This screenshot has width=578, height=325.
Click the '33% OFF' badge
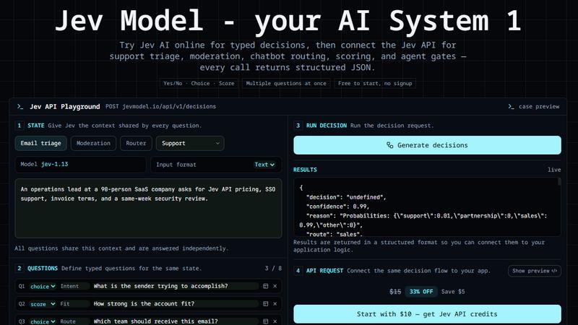pos(421,292)
